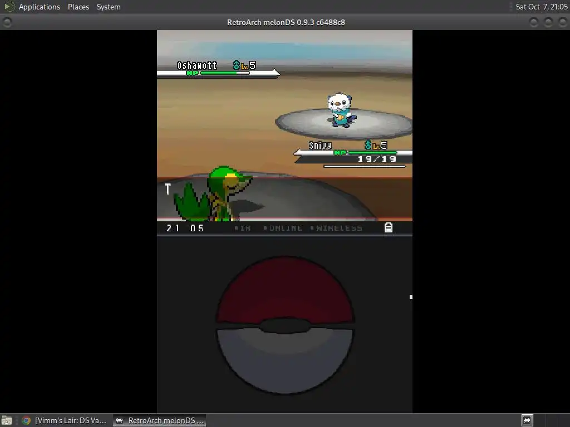Click the Oshawott sprite on the field

(x=341, y=110)
